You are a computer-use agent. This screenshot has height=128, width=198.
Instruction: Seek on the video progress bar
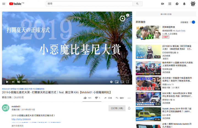point(67,79)
